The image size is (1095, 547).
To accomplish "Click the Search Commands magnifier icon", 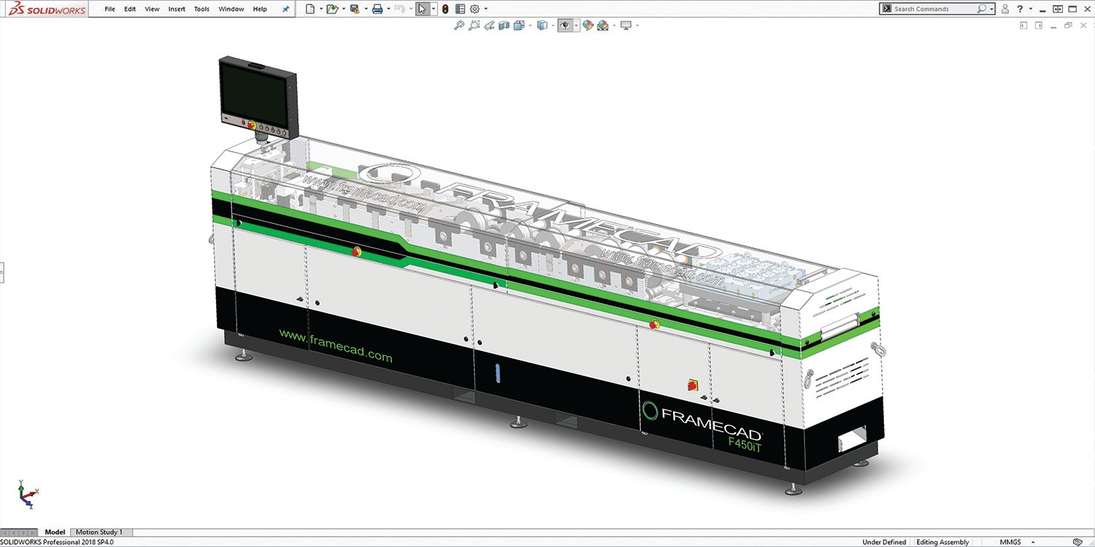I will [x=982, y=9].
